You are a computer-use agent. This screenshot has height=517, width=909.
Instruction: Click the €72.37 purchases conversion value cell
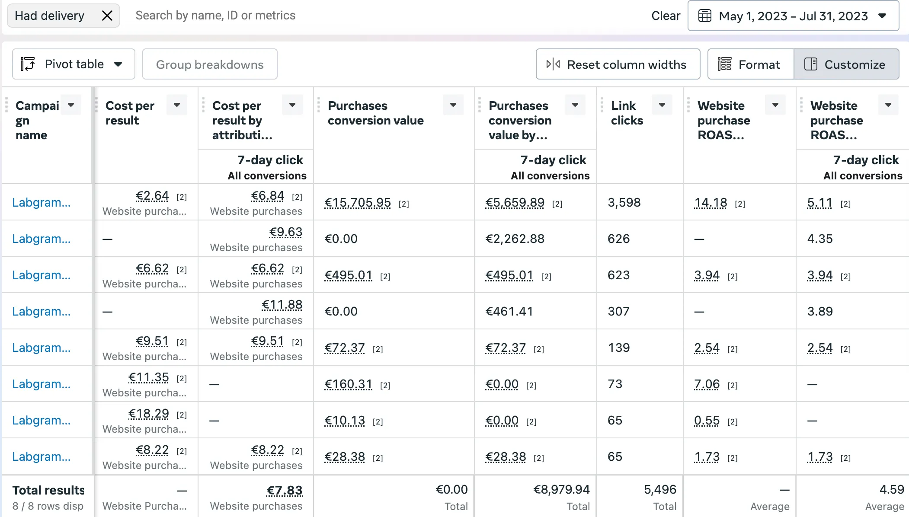(x=345, y=348)
